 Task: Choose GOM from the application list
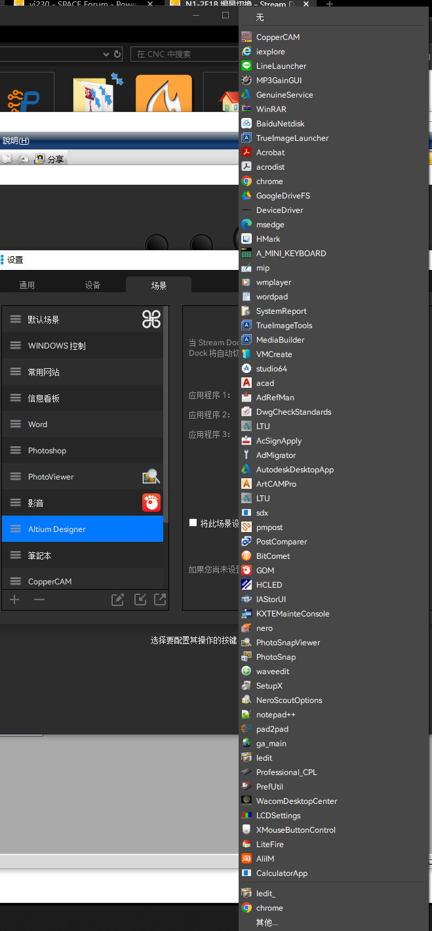(x=335, y=570)
